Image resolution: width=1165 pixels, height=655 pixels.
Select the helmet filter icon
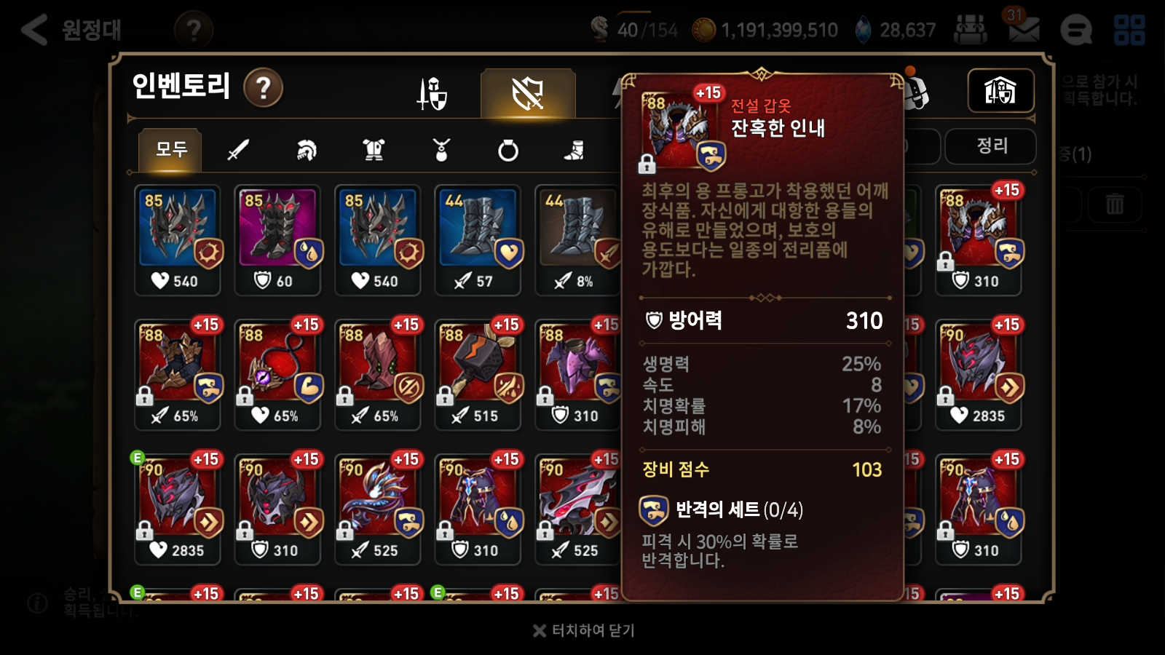[x=307, y=151]
